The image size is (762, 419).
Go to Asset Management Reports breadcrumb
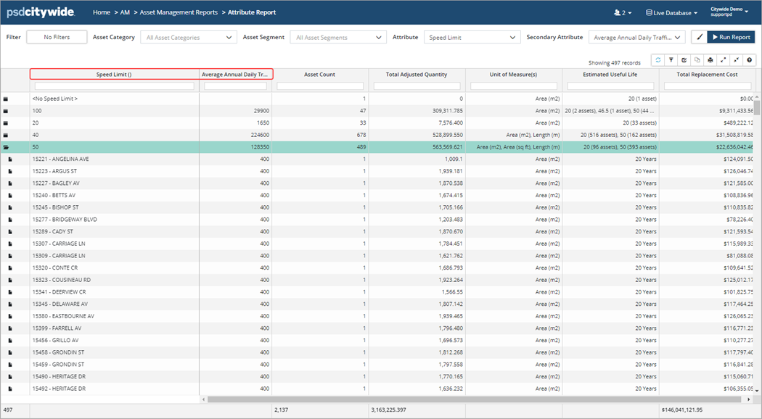coord(179,13)
